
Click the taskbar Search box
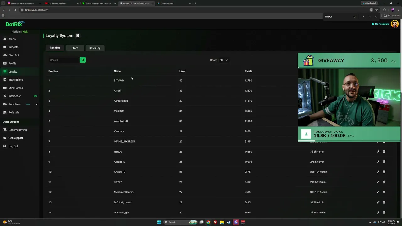coord(181,222)
